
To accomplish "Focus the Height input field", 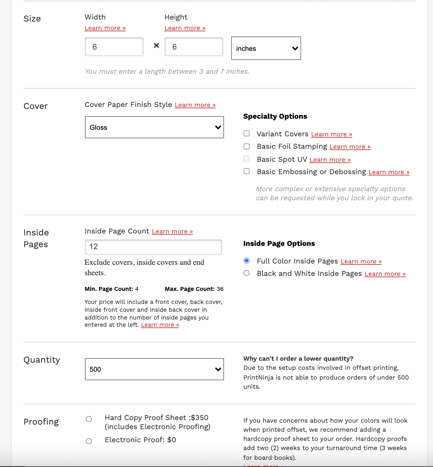I will click(194, 47).
